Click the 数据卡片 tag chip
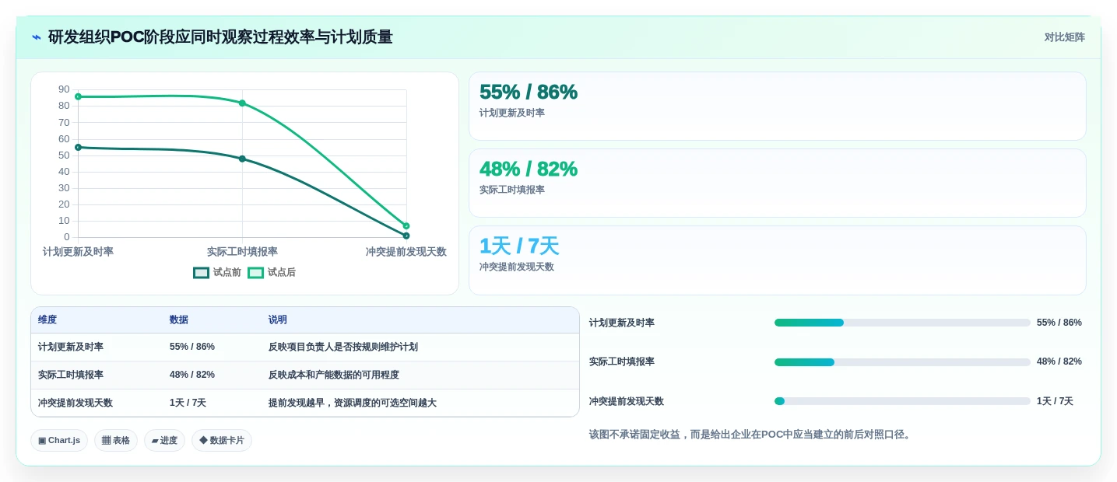The image size is (1117, 482). 222,441
